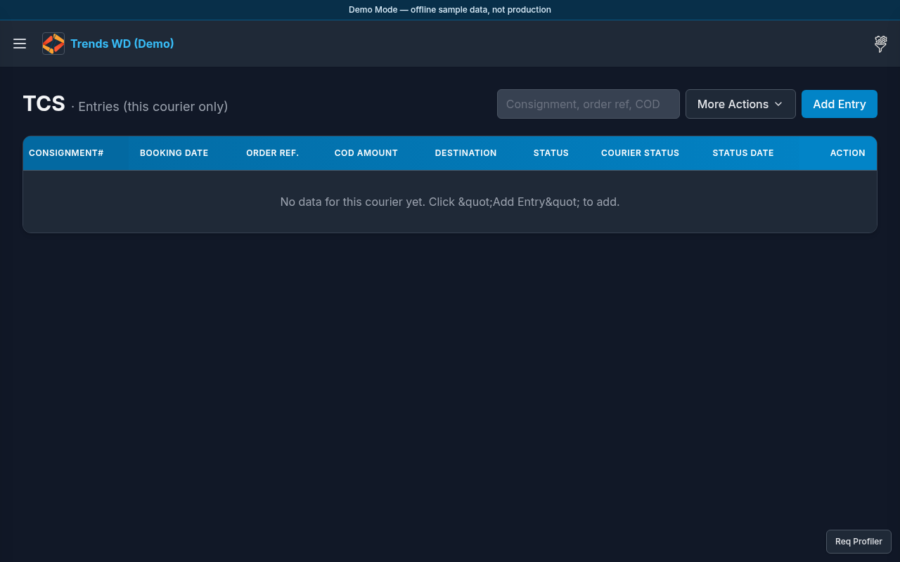
Task: Sort by Destination column header
Action: click(x=465, y=153)
